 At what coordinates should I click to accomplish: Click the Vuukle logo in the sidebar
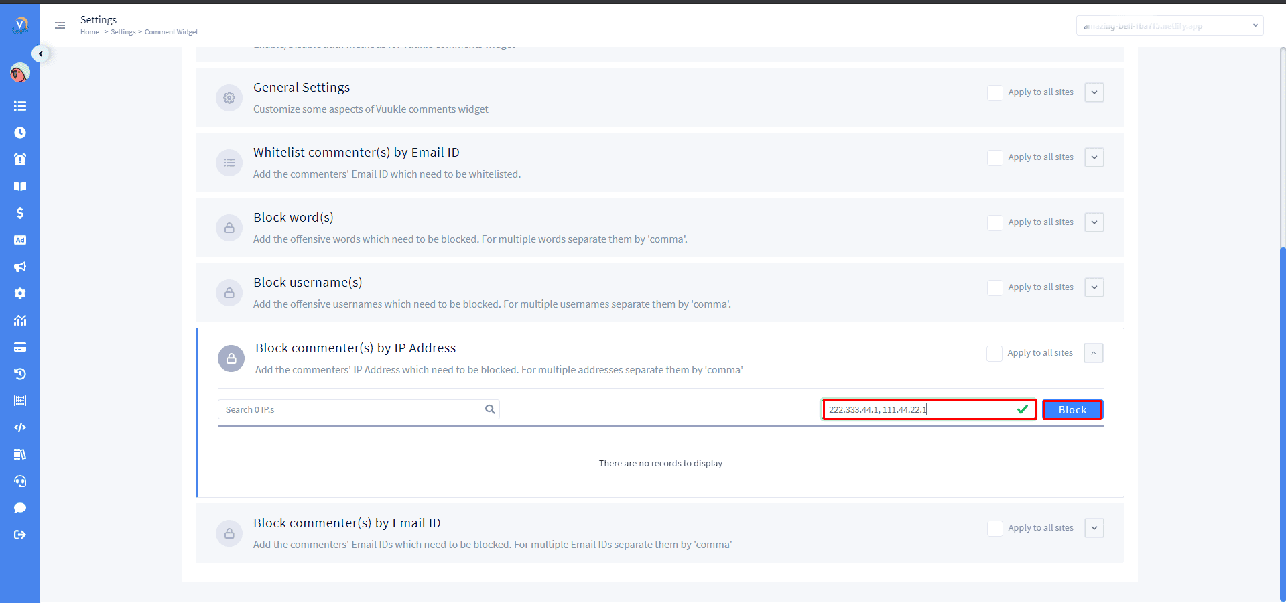(20, 25)
